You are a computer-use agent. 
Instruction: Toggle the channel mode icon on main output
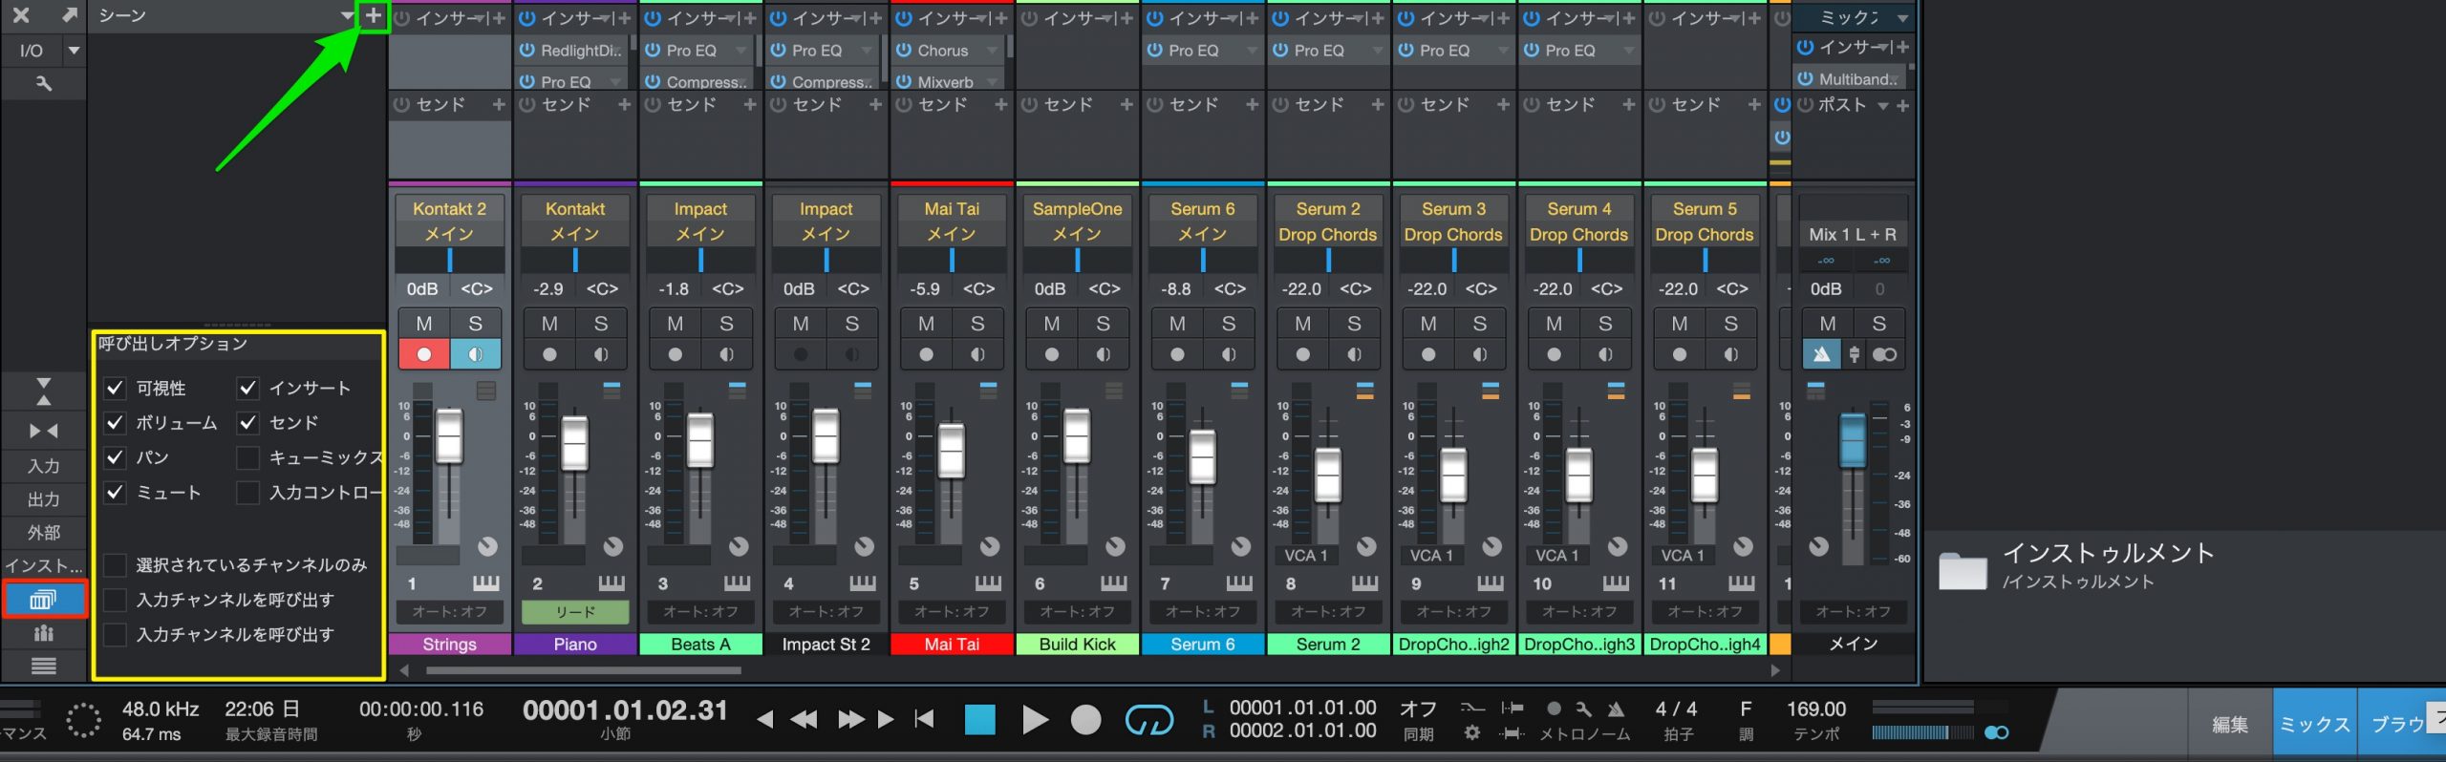point(1885,354)
